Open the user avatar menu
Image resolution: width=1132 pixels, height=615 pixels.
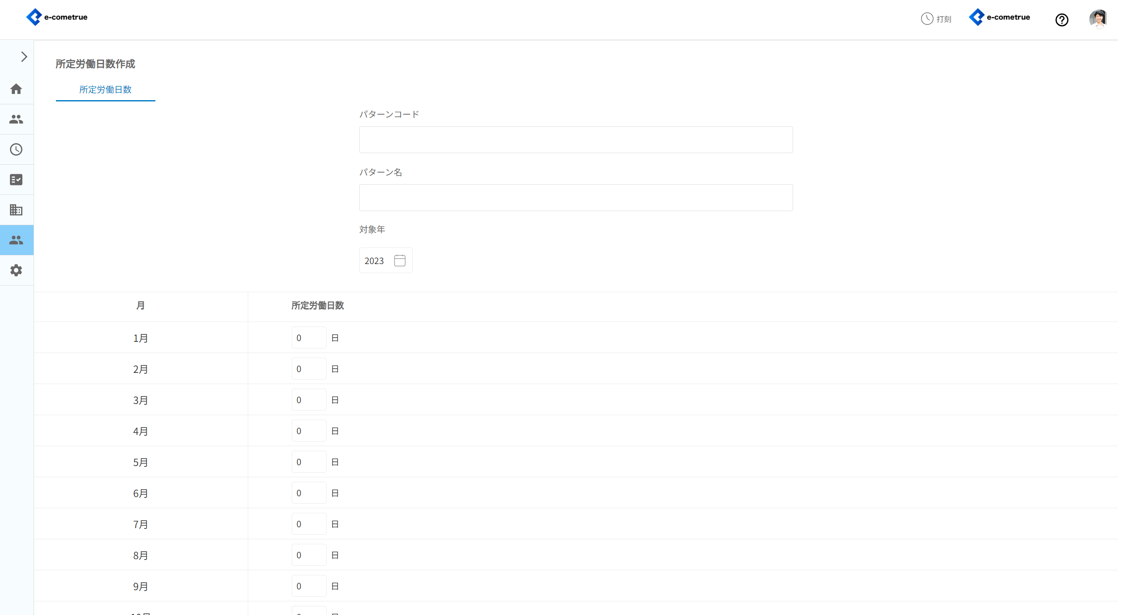coord(1097,19)
